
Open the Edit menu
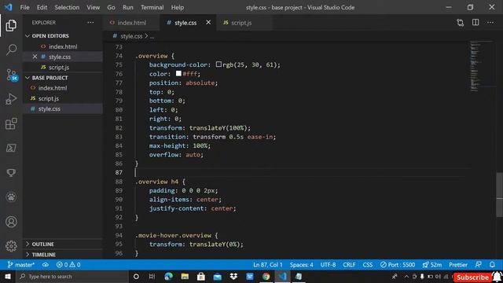(42, 7)
